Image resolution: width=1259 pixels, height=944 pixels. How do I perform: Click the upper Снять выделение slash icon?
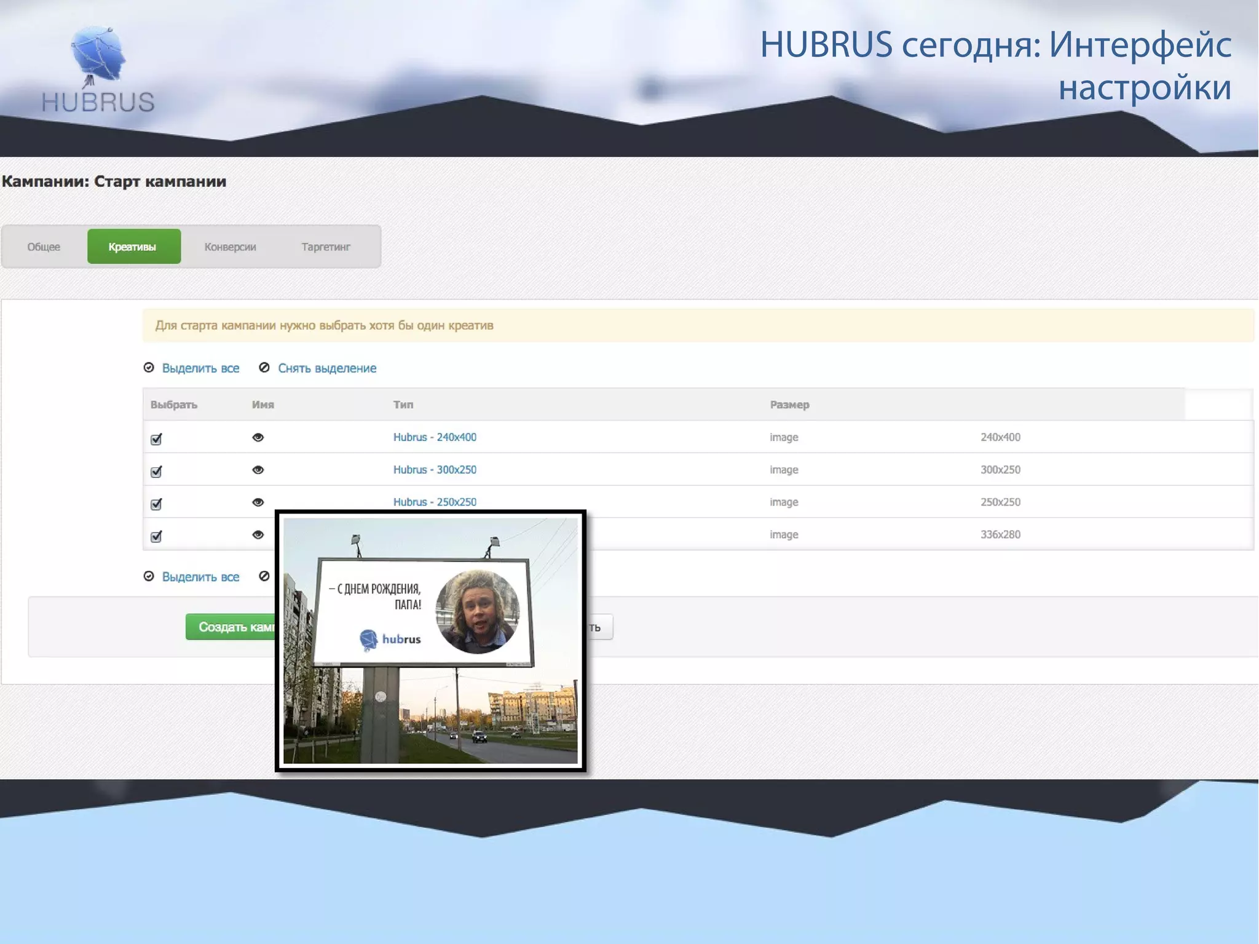pos(264,367)
